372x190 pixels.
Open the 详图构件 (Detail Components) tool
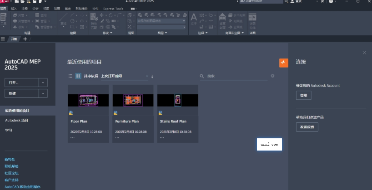tap(252, 21)
